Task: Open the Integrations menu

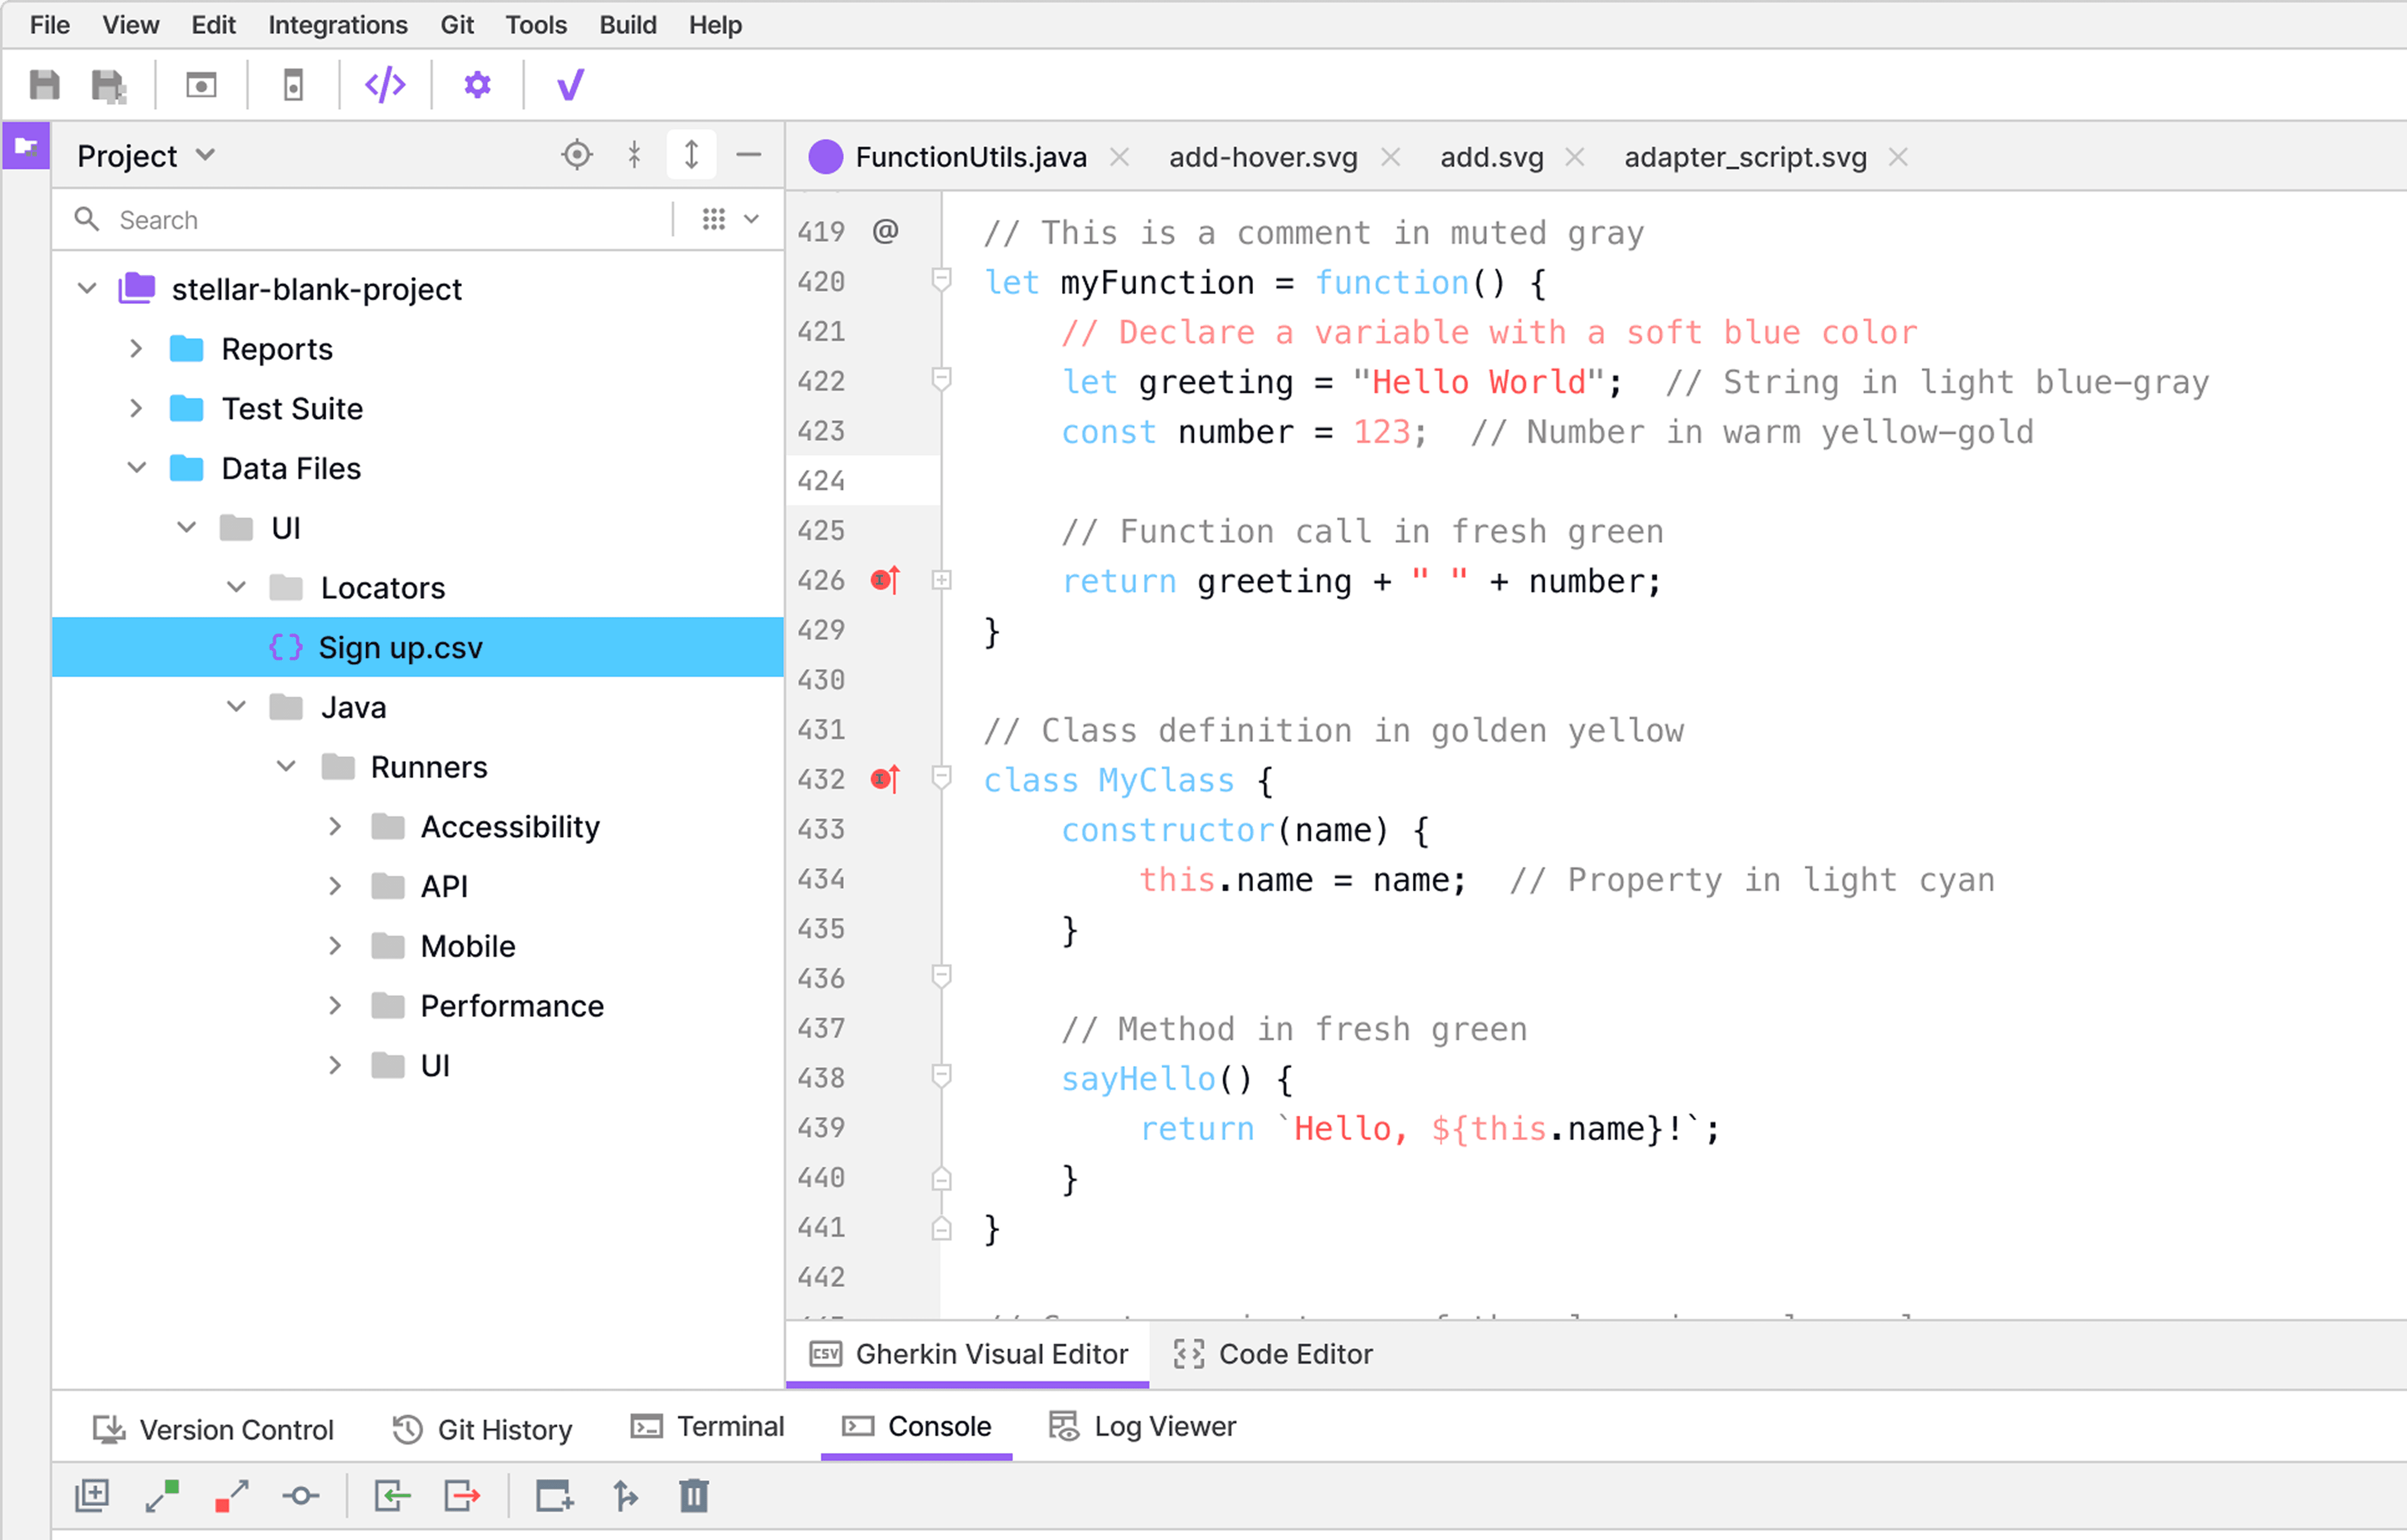Action: [337, 25]
